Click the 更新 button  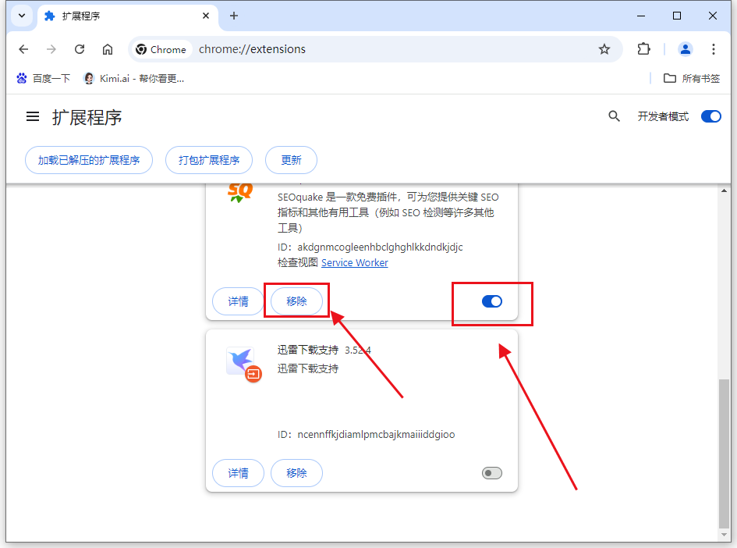click(291, 160)
